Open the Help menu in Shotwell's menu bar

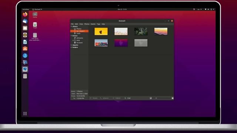(x=103, y=24)
